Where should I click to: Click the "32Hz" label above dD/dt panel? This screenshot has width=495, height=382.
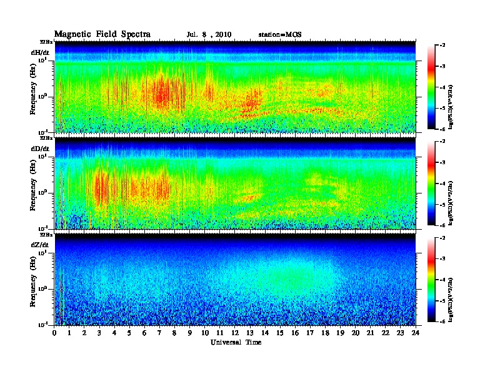pos(46,138)
